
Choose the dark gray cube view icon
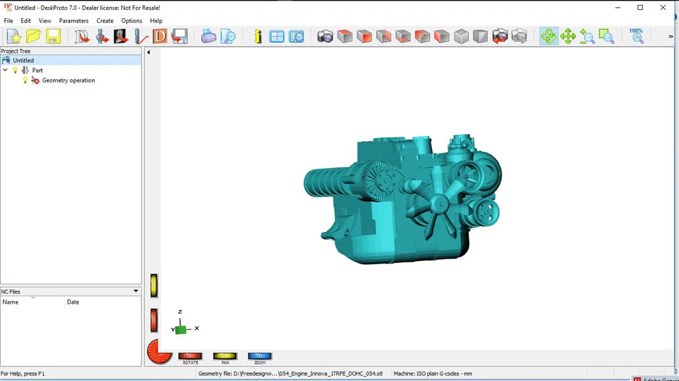pyautogui.click(x=480, y=36)
